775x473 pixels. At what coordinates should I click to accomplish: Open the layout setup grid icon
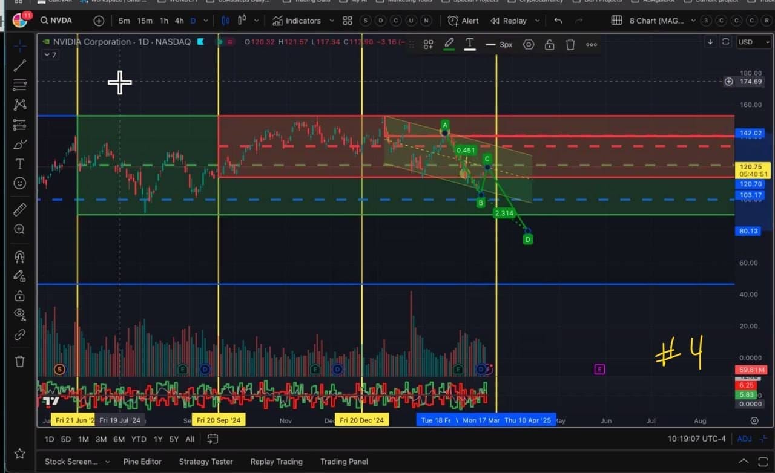click(x=616, y=21)
